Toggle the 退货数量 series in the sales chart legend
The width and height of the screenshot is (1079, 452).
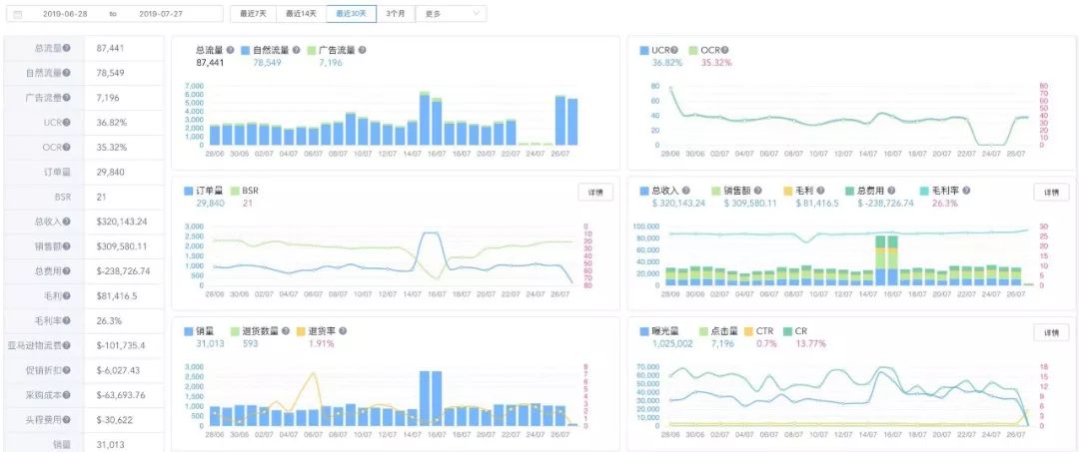tap(253, 330)
